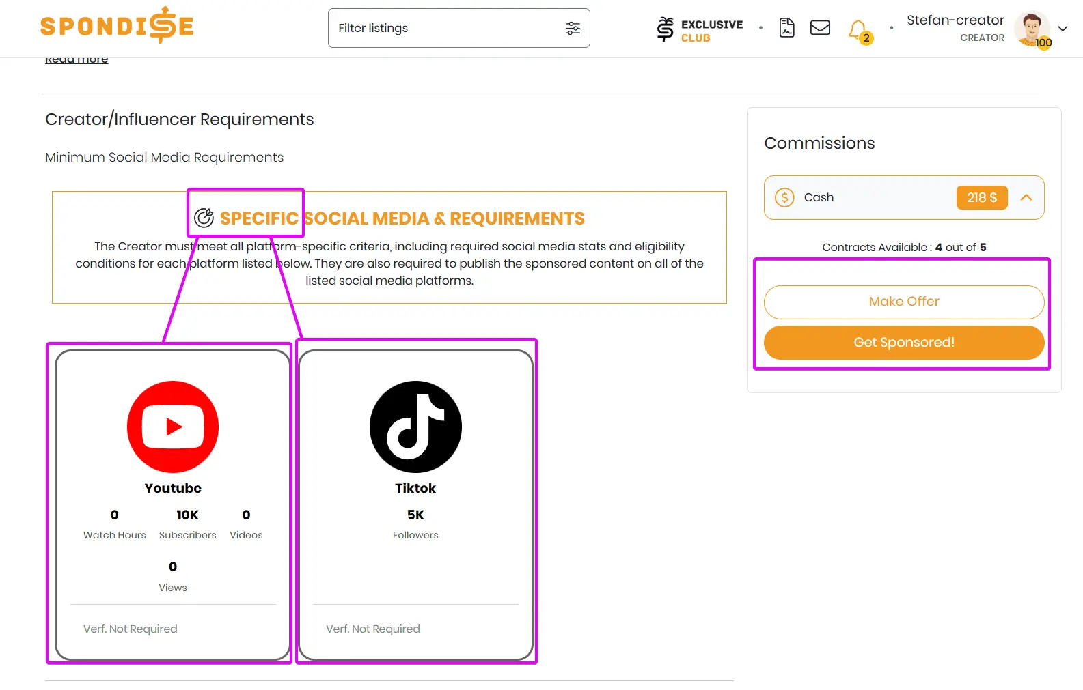Click the target icon beside Specific Social Media
This screenshot has width=1083, height=690.
coord(204,218)
